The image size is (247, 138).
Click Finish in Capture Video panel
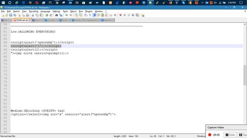click(x=230, y=135)
